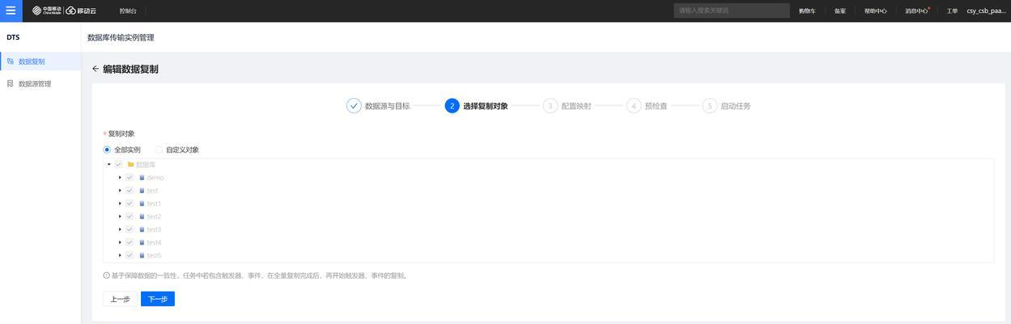The height and width of the screenshot is (324, 1011).
Task: Open the hamburger menu icon
Action: (11, 11)
